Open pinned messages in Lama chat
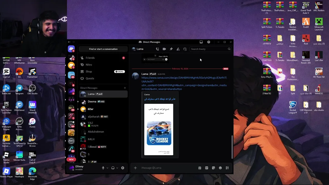Image resolution: width=329 pixels, height=185 pixels. click(171, 49)
